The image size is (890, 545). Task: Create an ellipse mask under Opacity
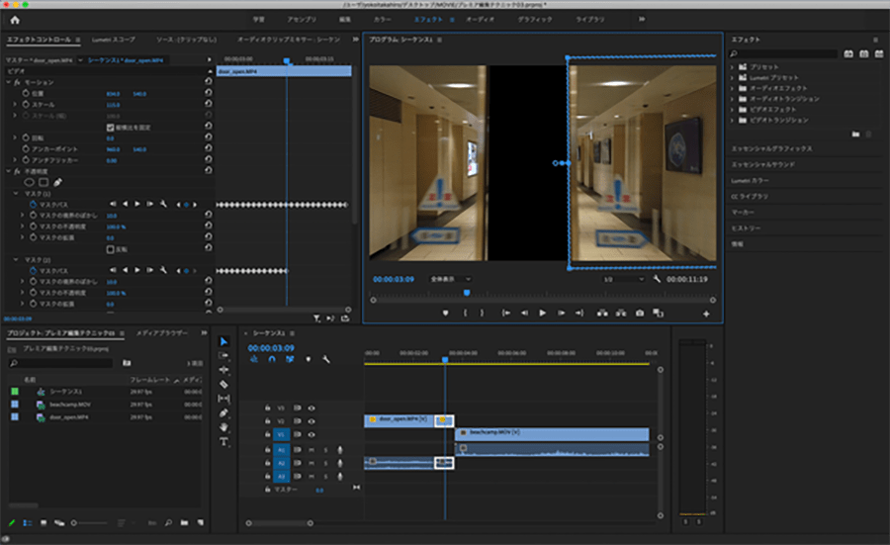click(29, 182)
